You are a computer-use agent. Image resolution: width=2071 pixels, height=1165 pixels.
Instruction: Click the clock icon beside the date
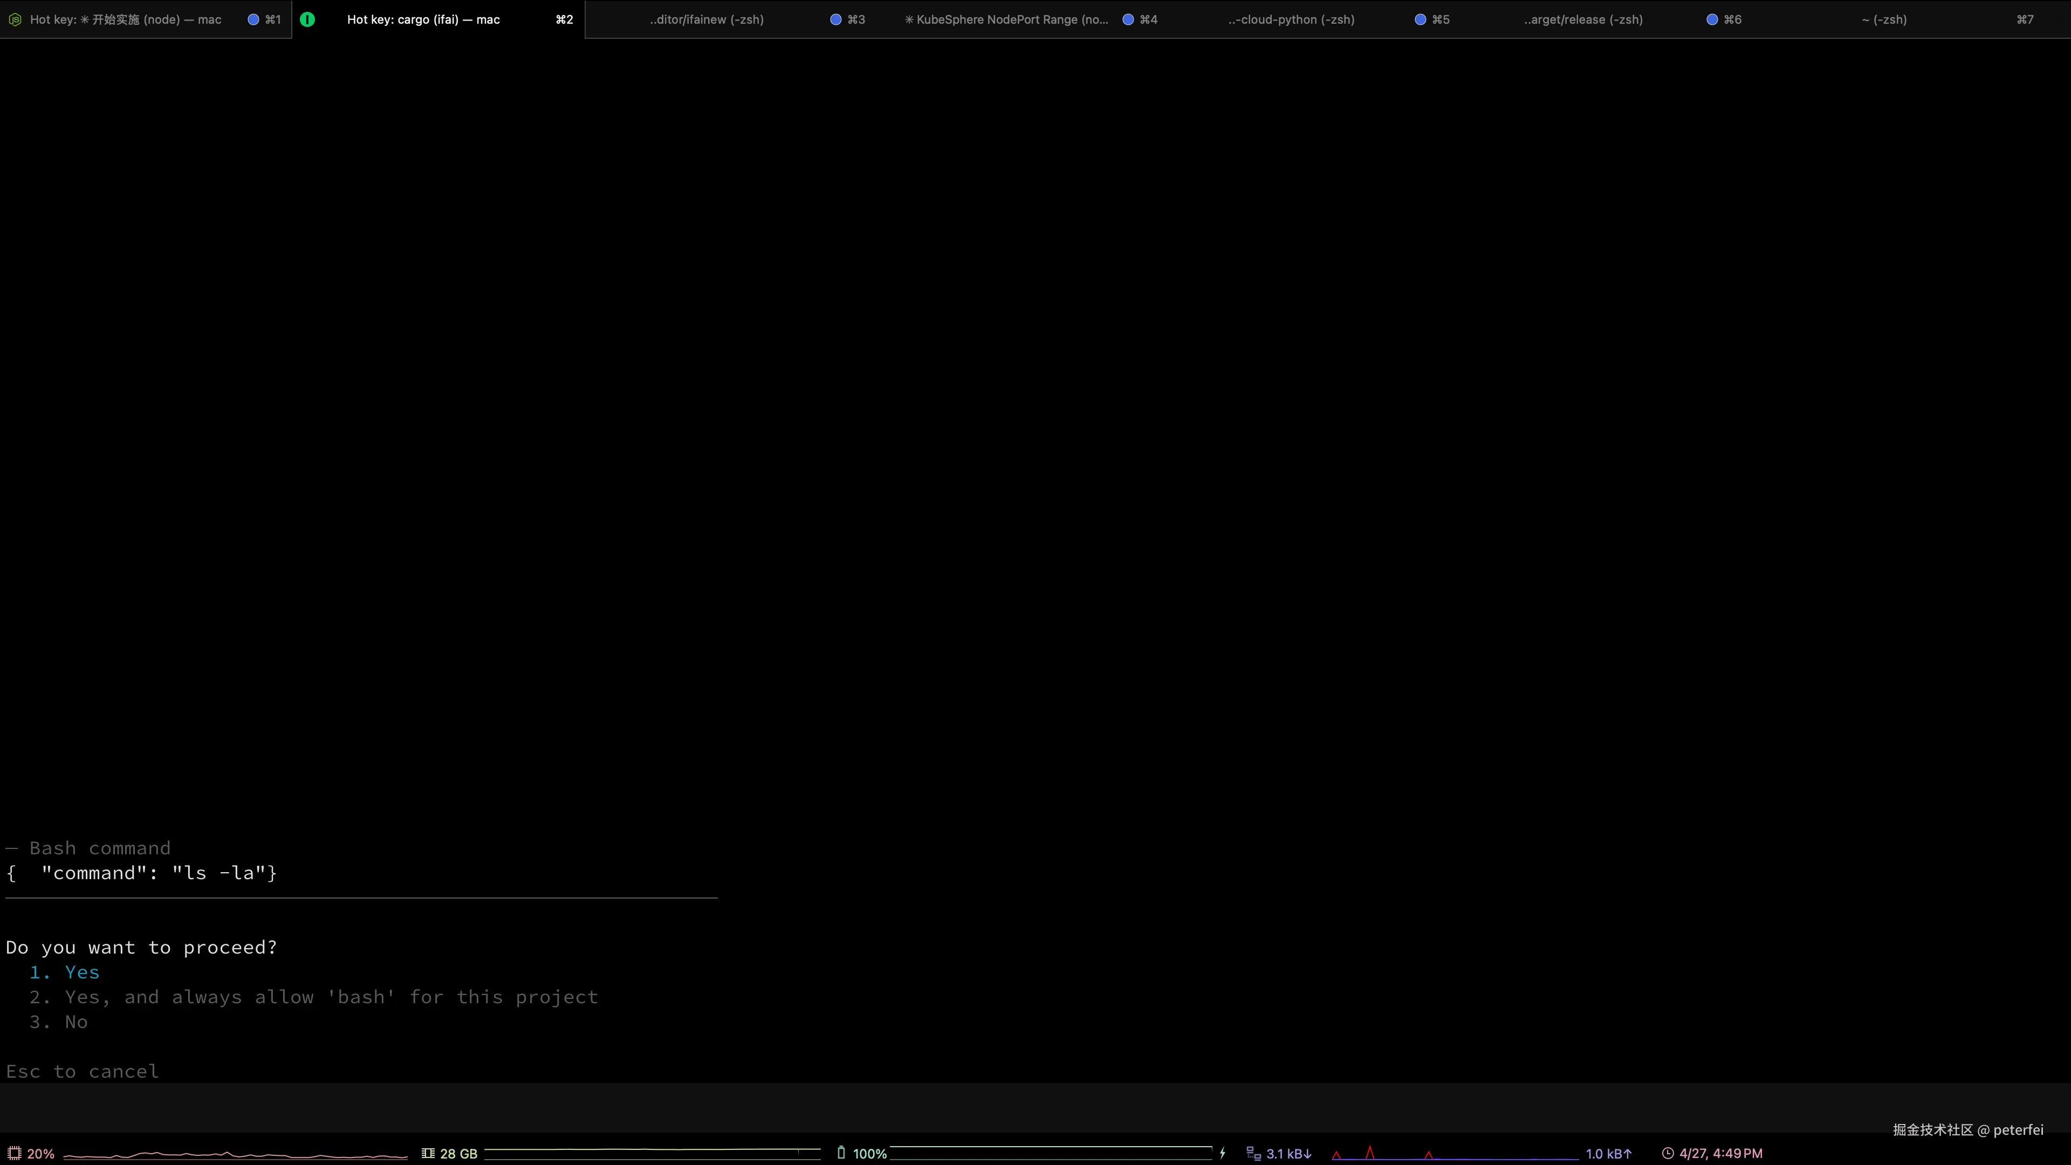click(x=1668, y=1153)
